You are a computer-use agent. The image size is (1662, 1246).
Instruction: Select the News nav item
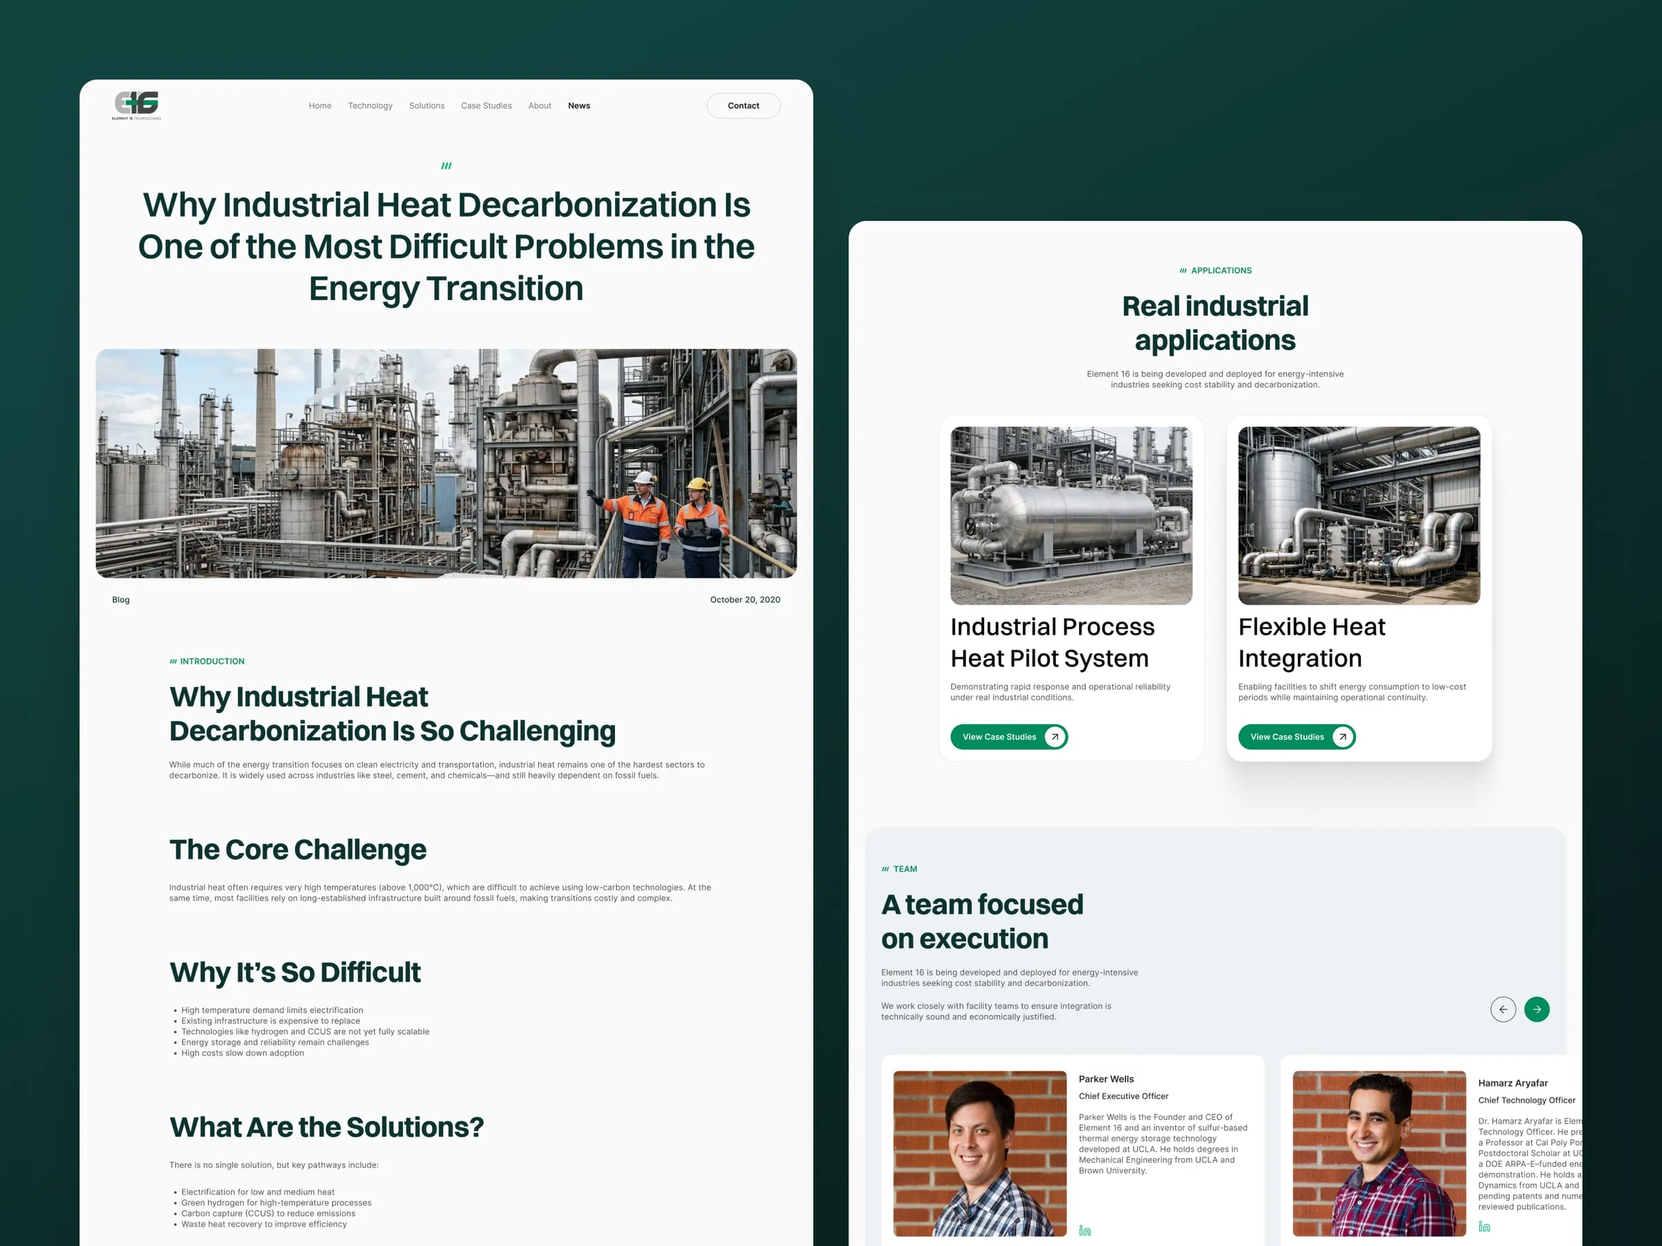pos(578,106)
